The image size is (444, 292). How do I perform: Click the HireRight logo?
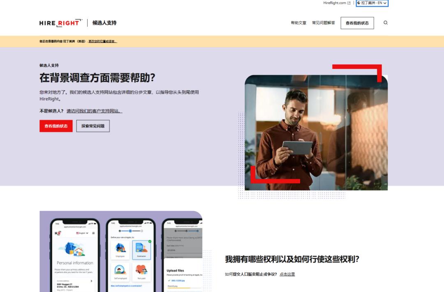click(60, 23)
